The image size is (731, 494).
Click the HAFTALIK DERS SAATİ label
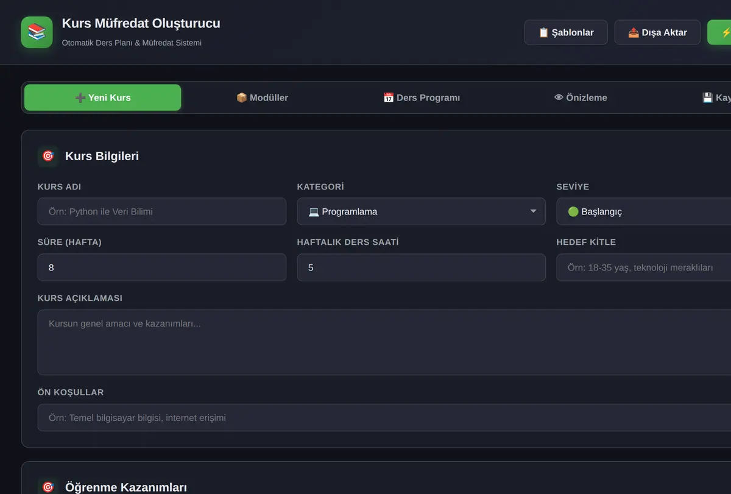click(x=348, y=242)
